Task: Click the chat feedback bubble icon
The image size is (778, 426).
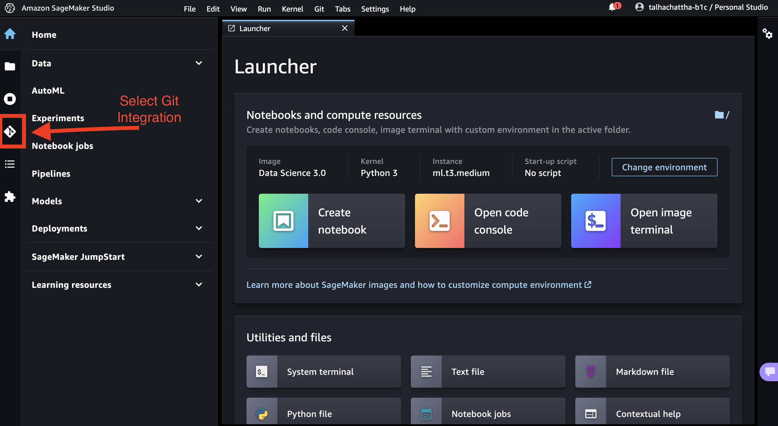Action: tap(769, 372)
